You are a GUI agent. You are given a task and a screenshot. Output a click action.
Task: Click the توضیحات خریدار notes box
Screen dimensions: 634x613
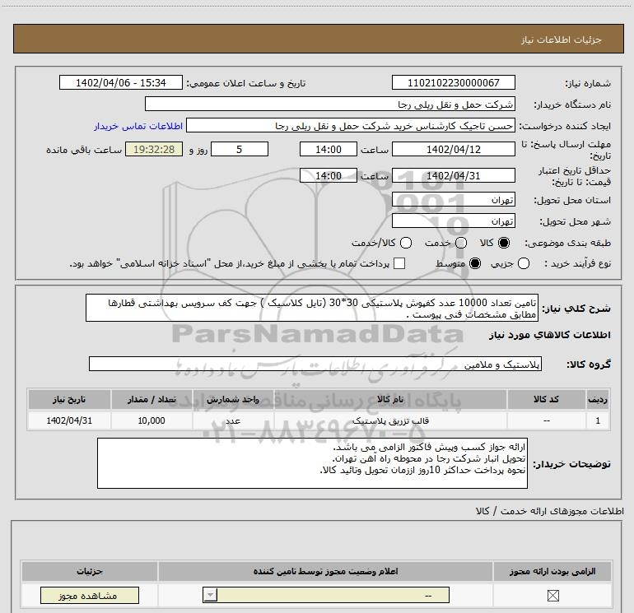coord(312,463)
